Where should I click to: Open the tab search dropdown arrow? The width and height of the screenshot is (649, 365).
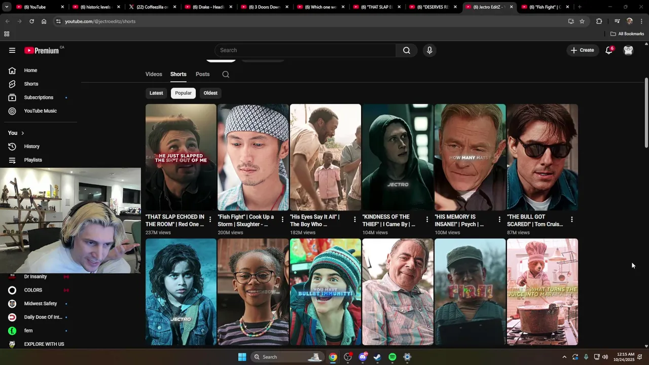click(x=7, y=7)
